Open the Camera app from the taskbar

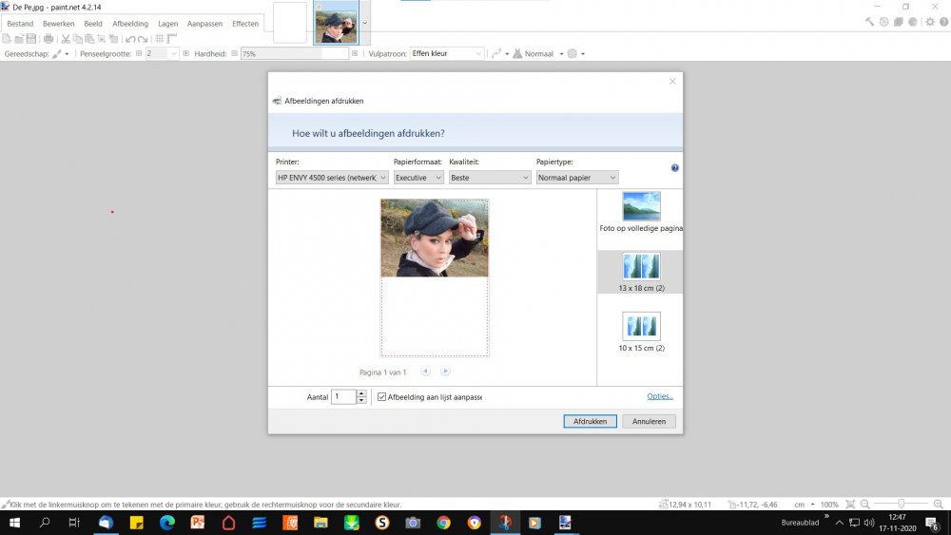pos(413,523)
